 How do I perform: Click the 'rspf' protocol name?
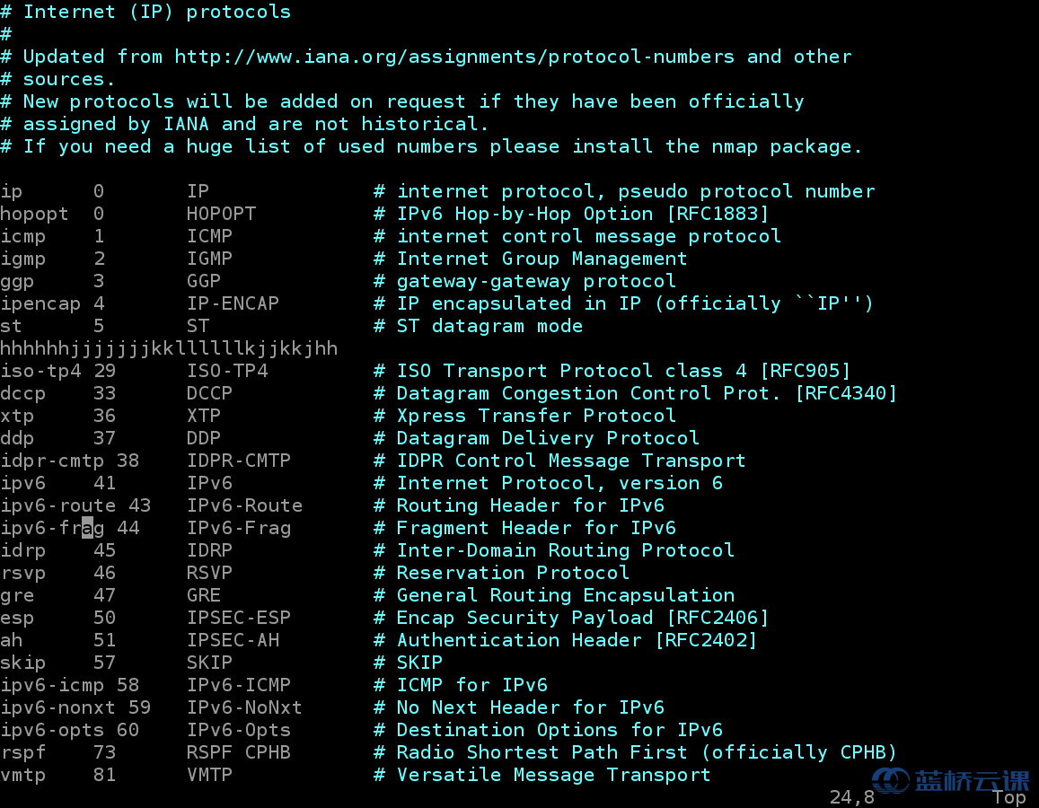[x=23, y=752]
